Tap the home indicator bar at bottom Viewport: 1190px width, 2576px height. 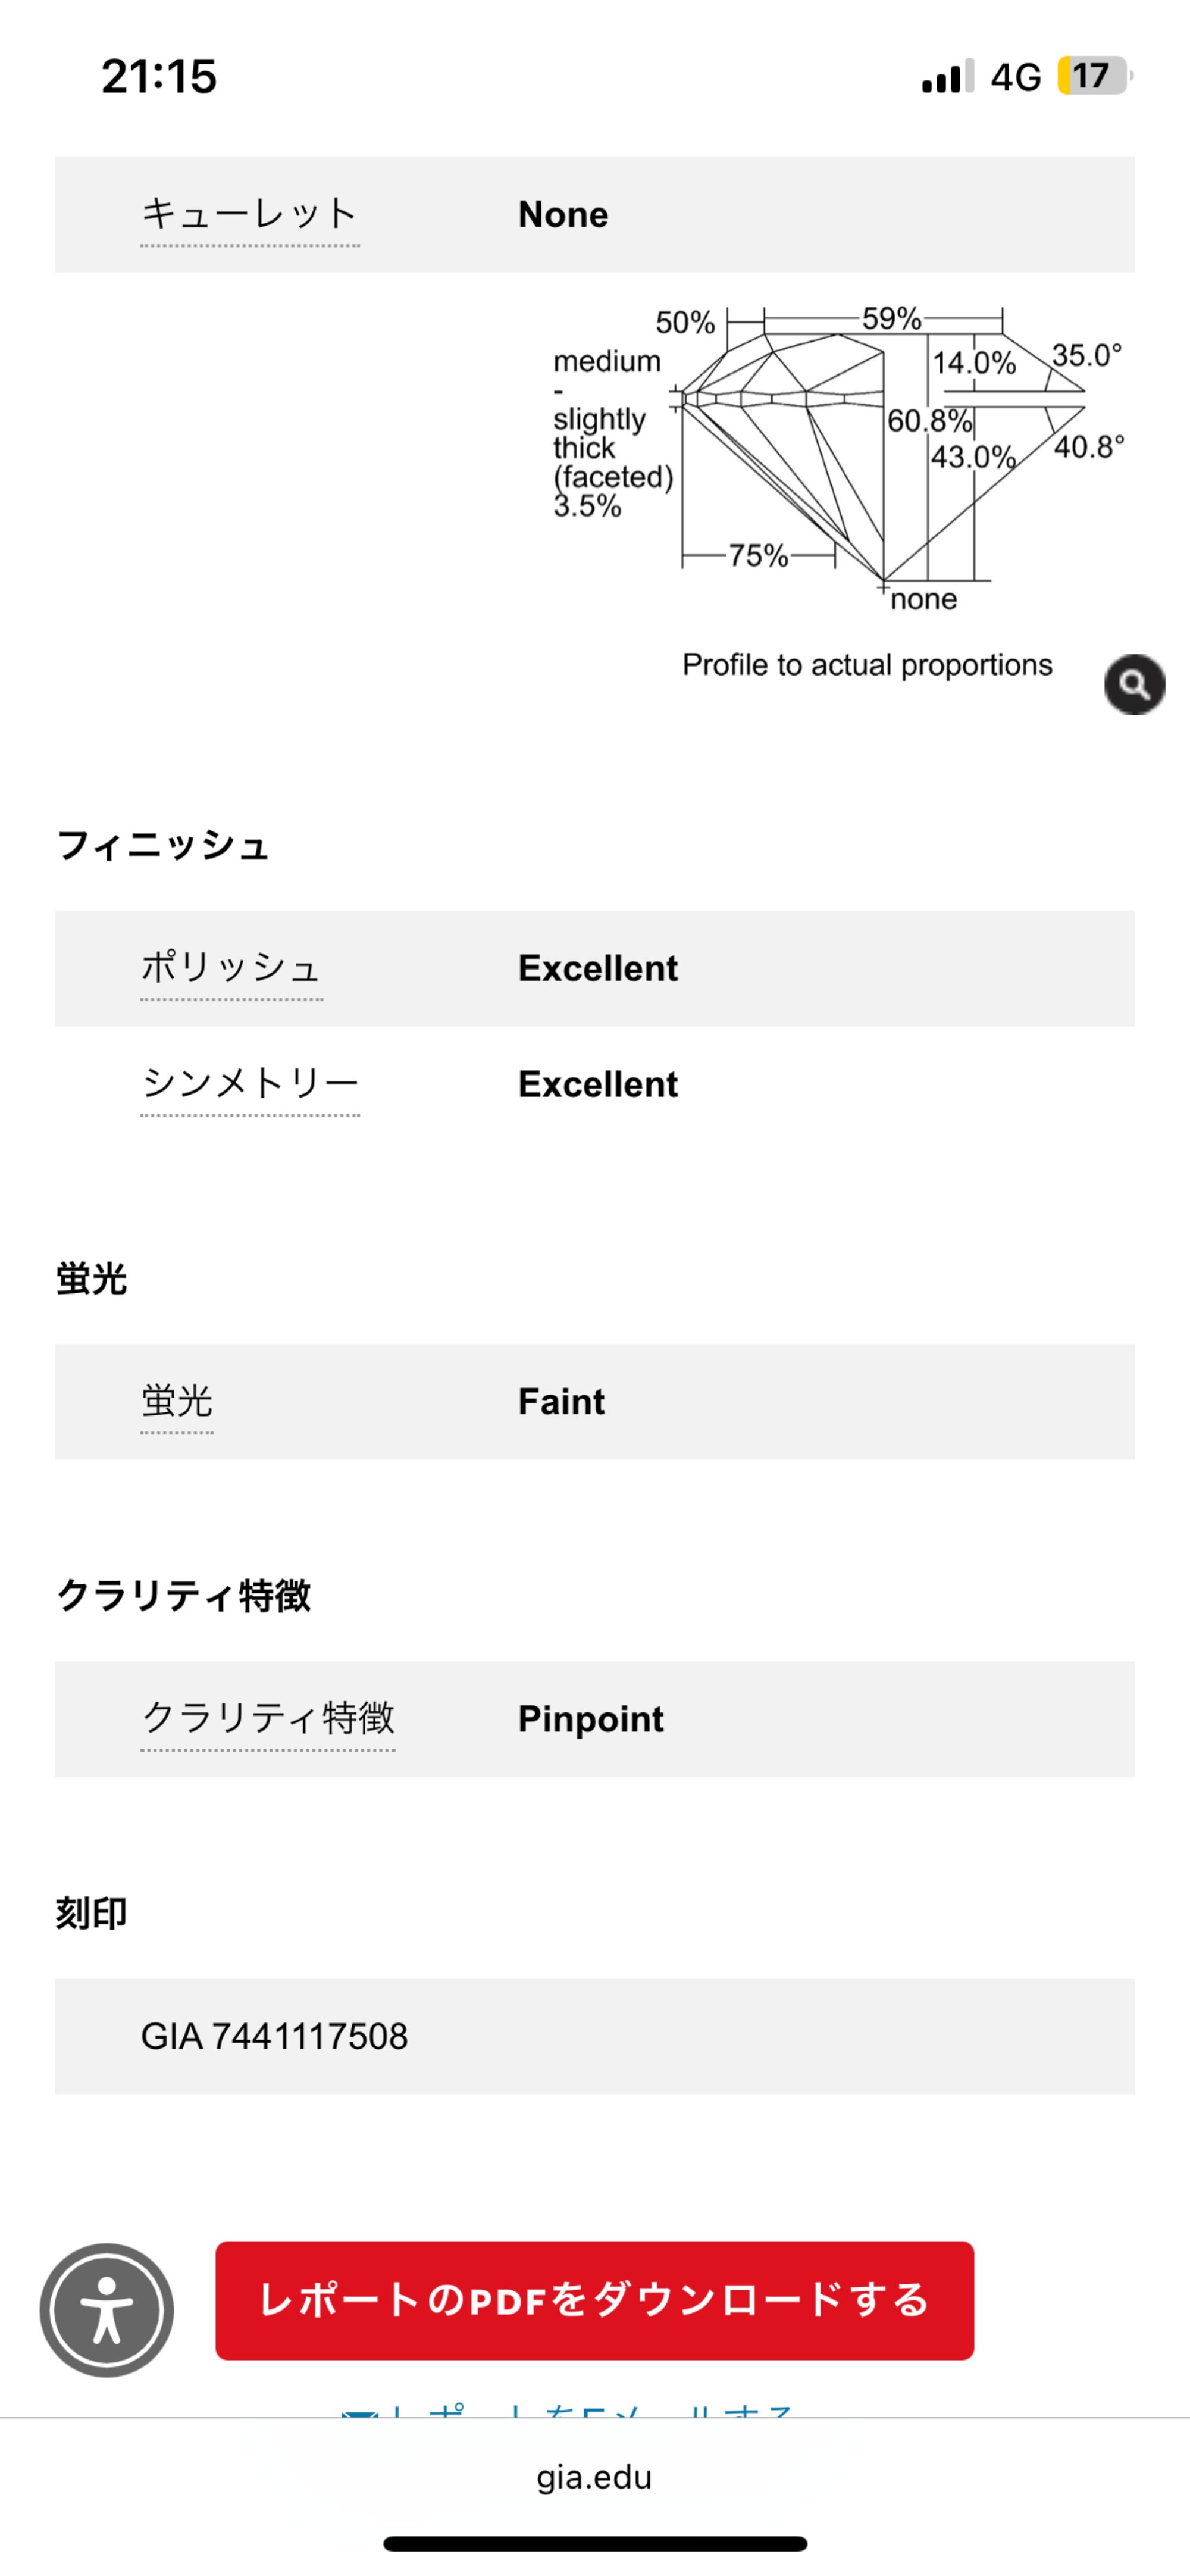[x=594, y=2543]
